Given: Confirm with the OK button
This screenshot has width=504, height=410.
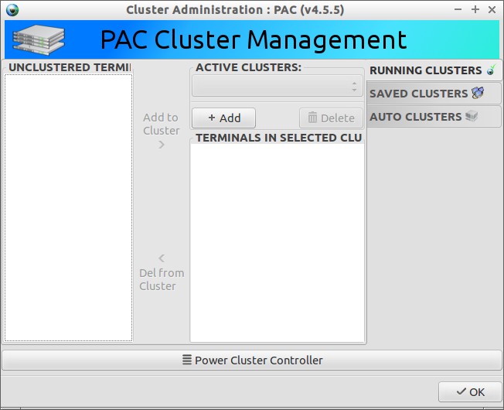Looking at the screenshot, I should click(x=470, y=392).
